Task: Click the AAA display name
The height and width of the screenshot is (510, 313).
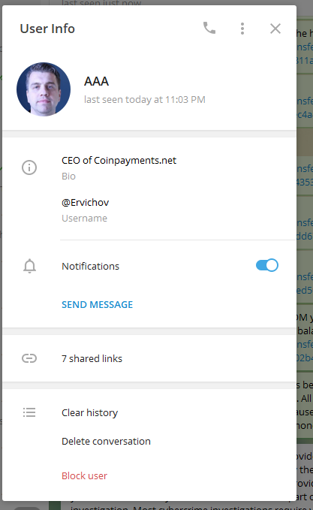Action: 96,81
